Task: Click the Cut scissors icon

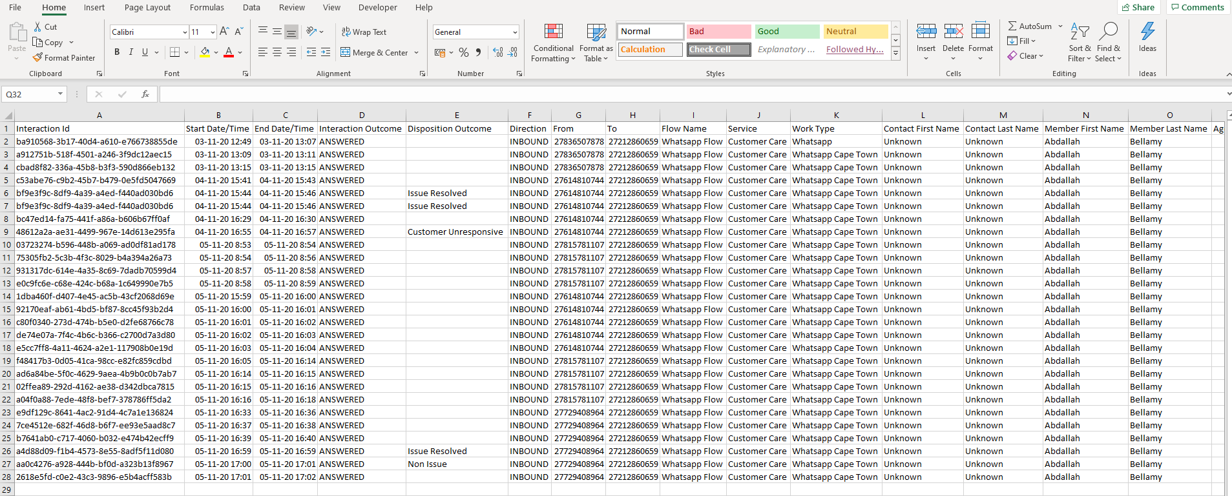Action: 38,26
